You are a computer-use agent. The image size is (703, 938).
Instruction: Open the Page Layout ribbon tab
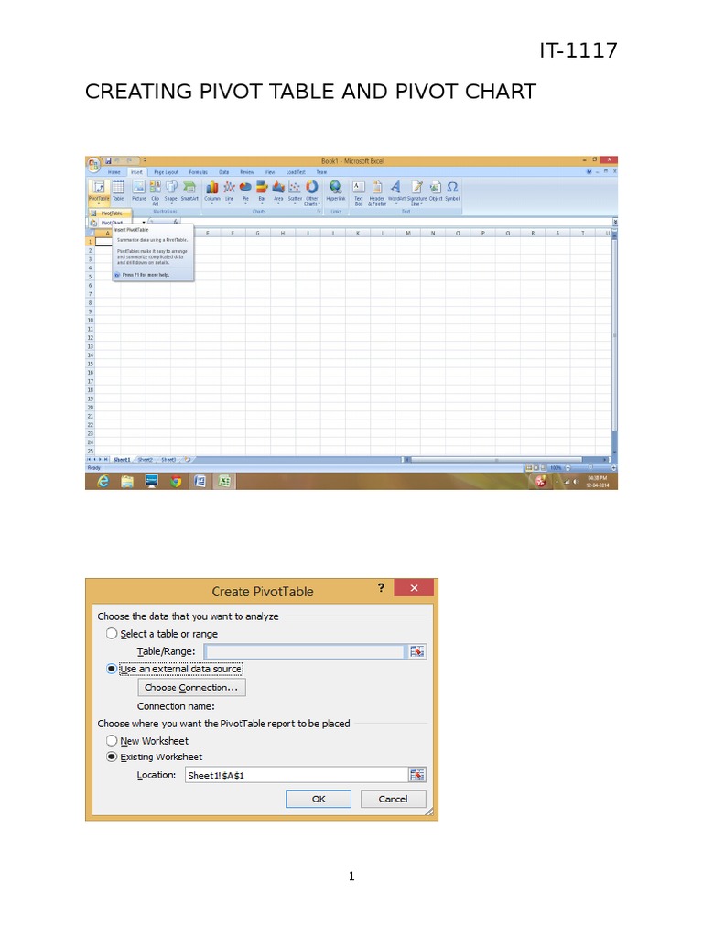coord(166,172)
